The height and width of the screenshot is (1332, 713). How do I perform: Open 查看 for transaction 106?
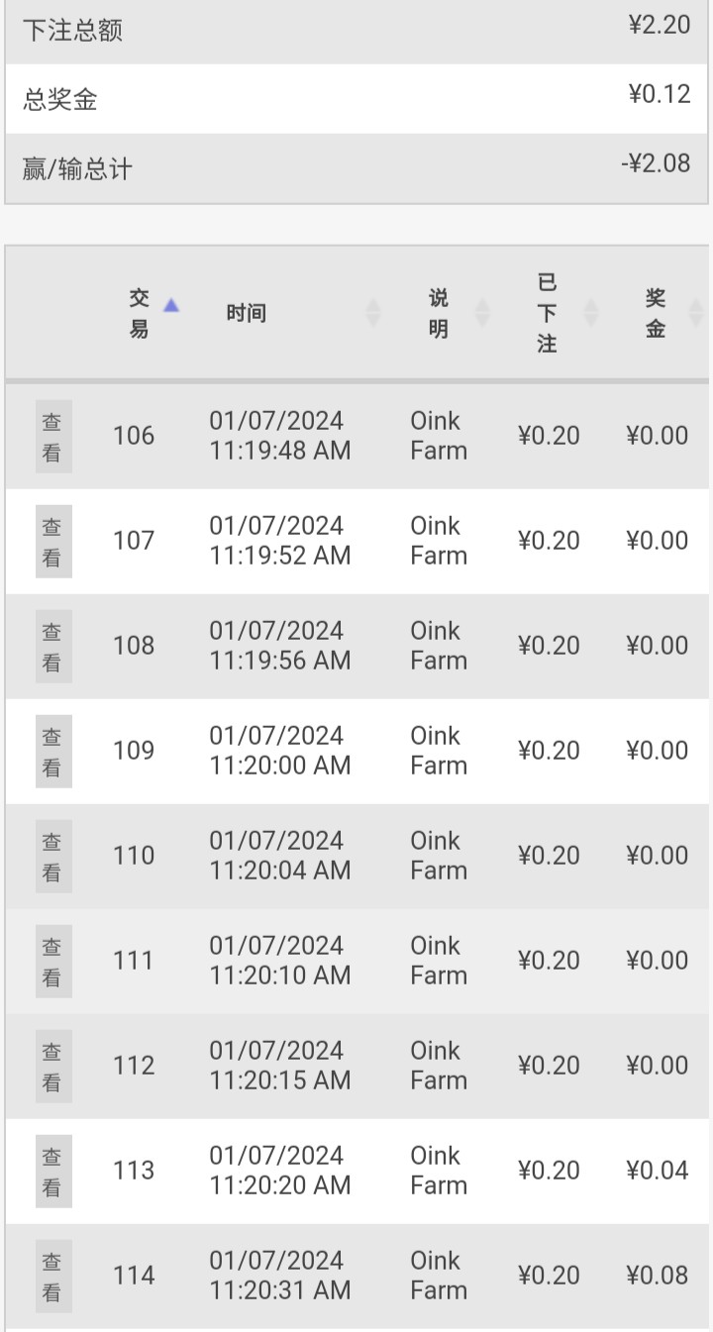53,437
